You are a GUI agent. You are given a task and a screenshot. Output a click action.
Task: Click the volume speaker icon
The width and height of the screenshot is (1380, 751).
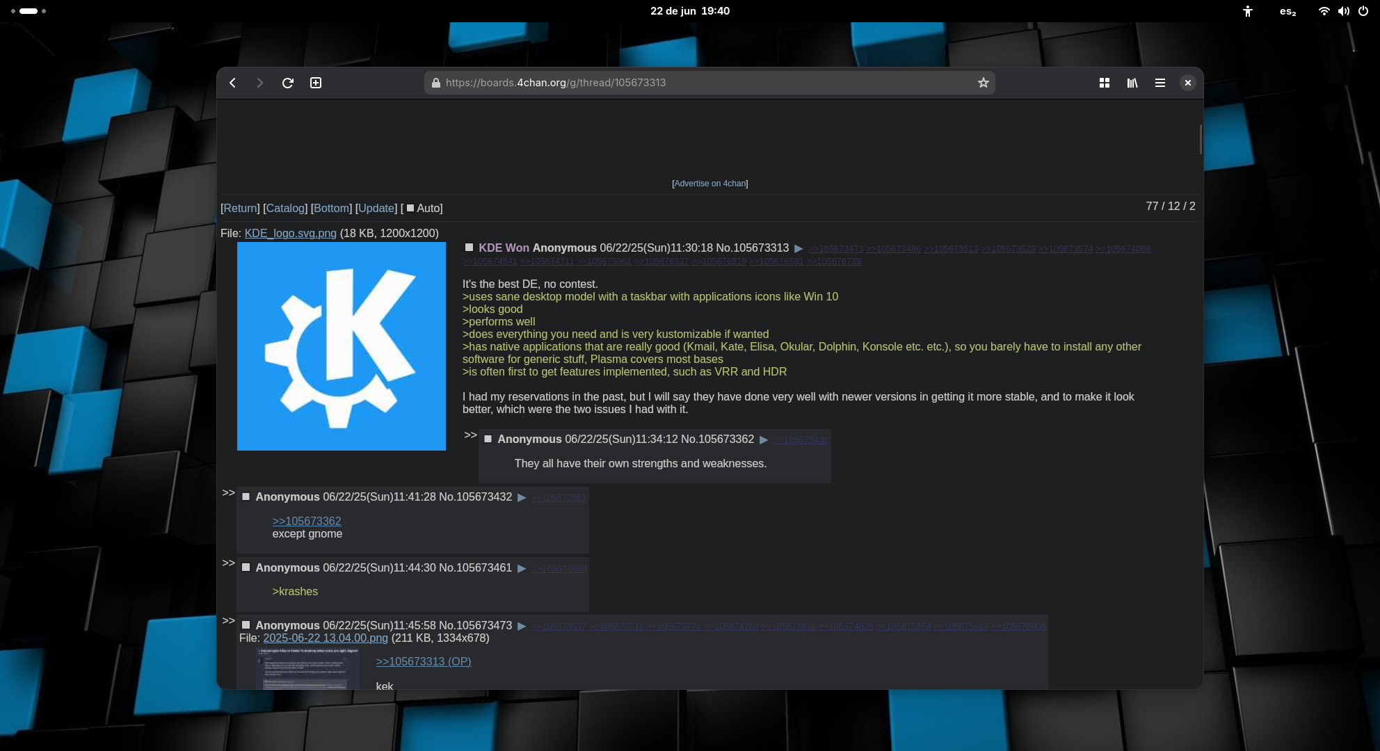1343,11
